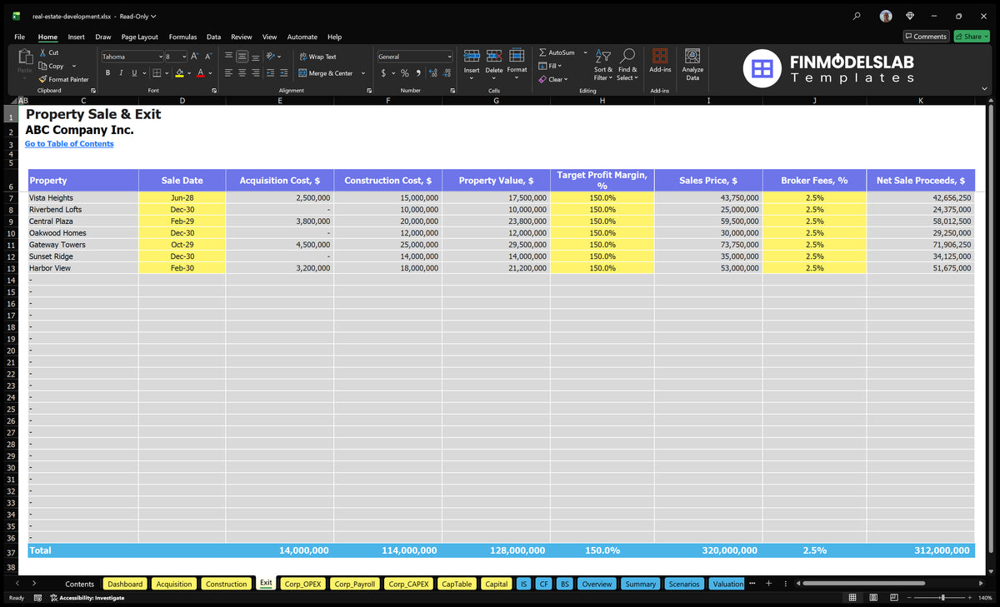Add a new sheet with plus button
The width and height of the screenshot is (1000, 607).
768,584
